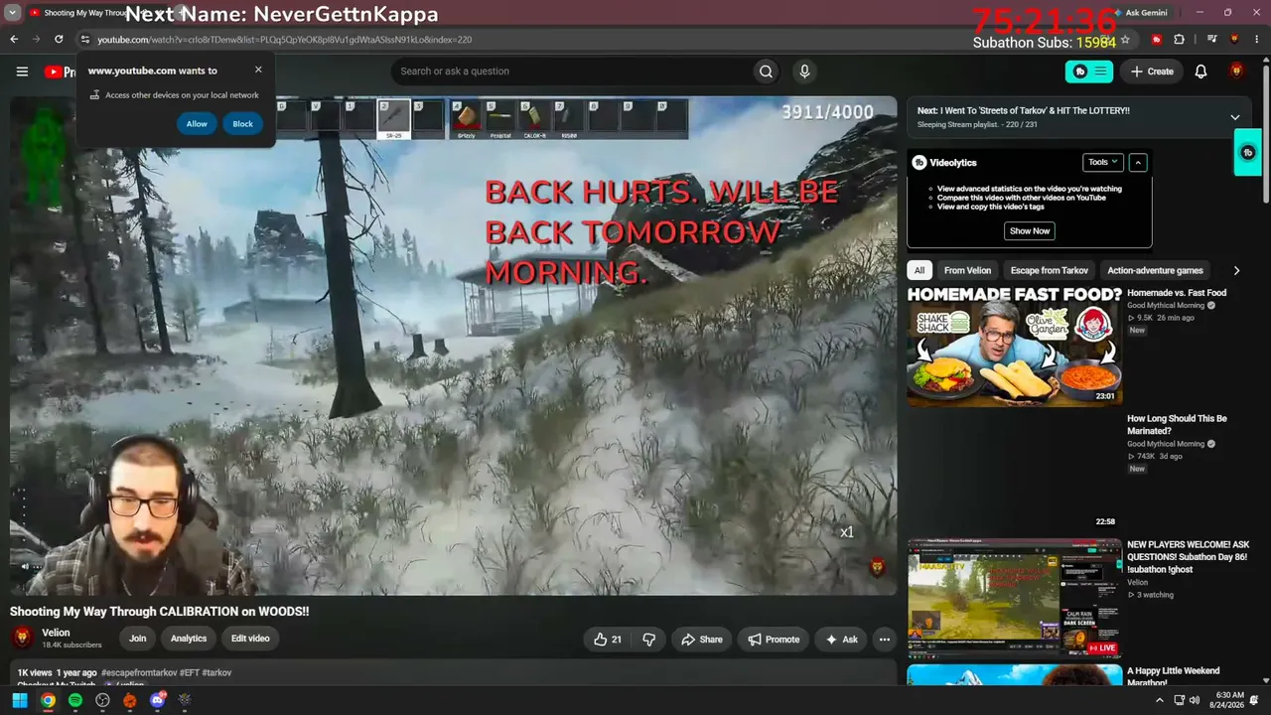Open Velion channel avatar below video
The image size is (1271, 715).
22,639
